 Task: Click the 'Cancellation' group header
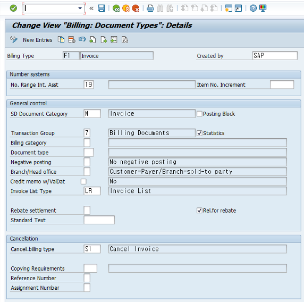(24, 239)
